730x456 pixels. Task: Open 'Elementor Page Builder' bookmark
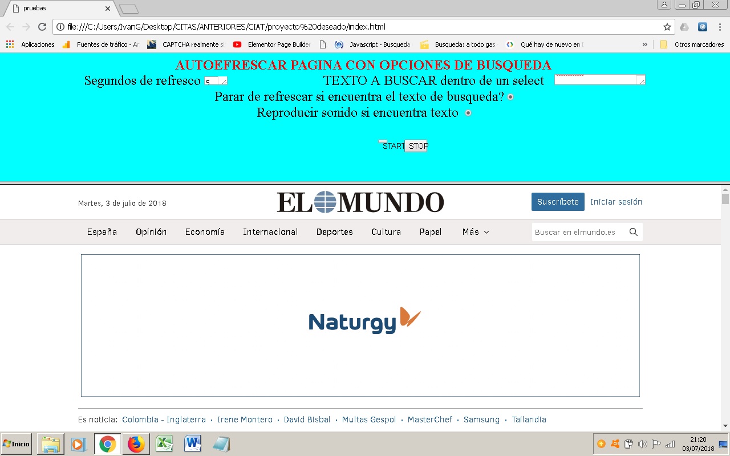[272, 44]
